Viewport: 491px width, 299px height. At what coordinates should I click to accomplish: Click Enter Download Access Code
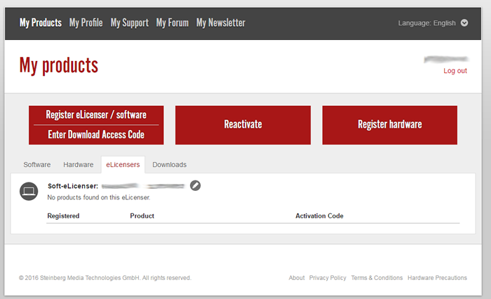(96, 135)
